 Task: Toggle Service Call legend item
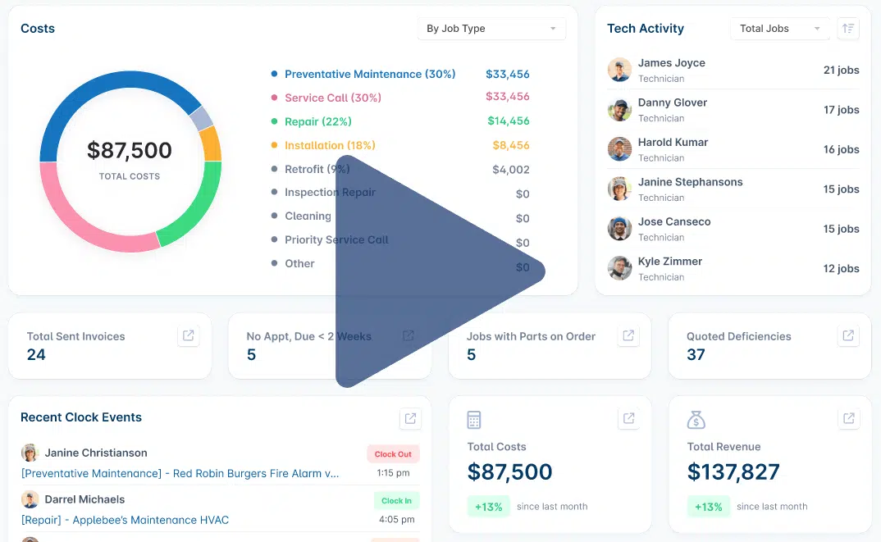tap(332, 98)
